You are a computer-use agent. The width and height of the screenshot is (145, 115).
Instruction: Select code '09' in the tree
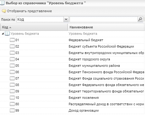[17, 91]
